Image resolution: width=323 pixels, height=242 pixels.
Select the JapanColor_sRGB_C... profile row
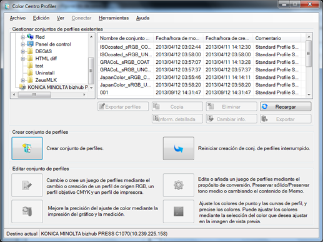[201, 78]
